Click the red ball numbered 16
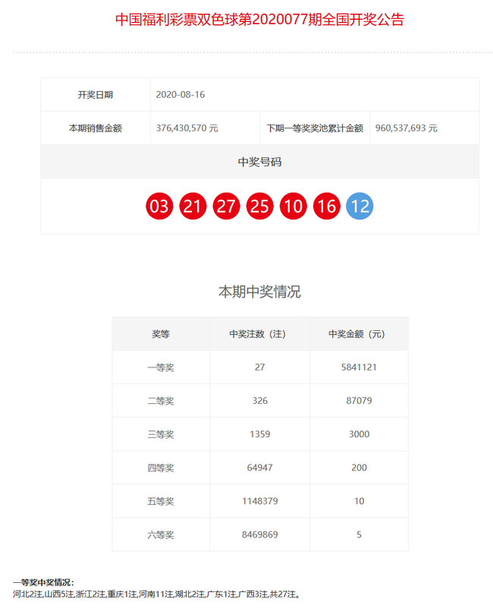Viewport: 493px width, 608px height. point(327,206)
